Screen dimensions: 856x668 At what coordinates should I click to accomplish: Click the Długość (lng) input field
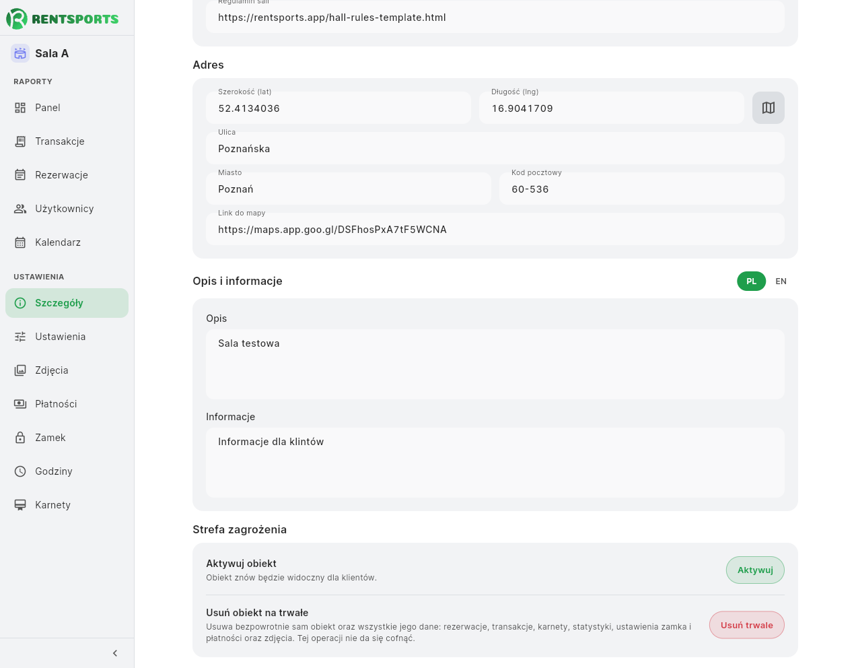click(612, 108)
